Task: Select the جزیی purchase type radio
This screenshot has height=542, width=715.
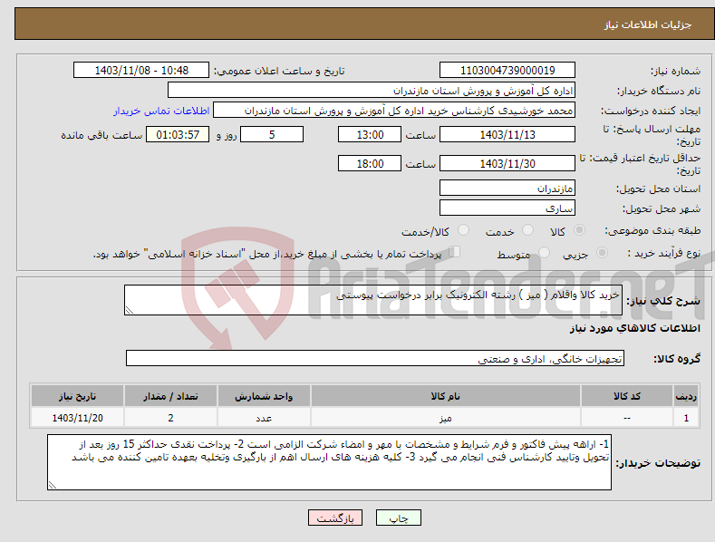Action: pos(602,252)
